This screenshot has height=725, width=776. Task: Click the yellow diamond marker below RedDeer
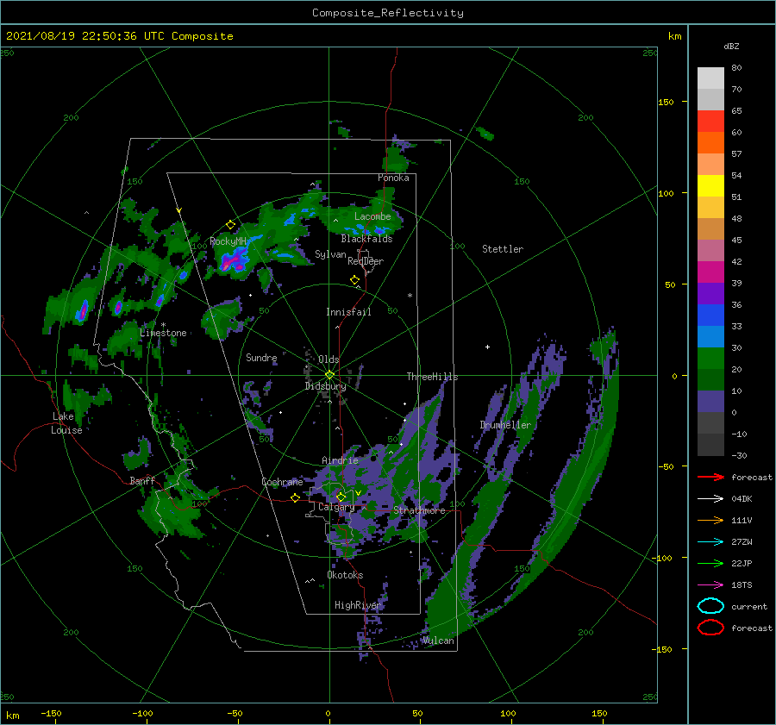tap(354, 279)
